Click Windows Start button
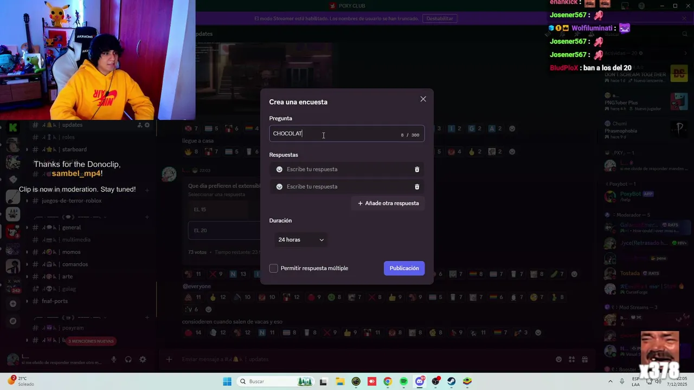The image size is (694, 390). click(227, 381)
